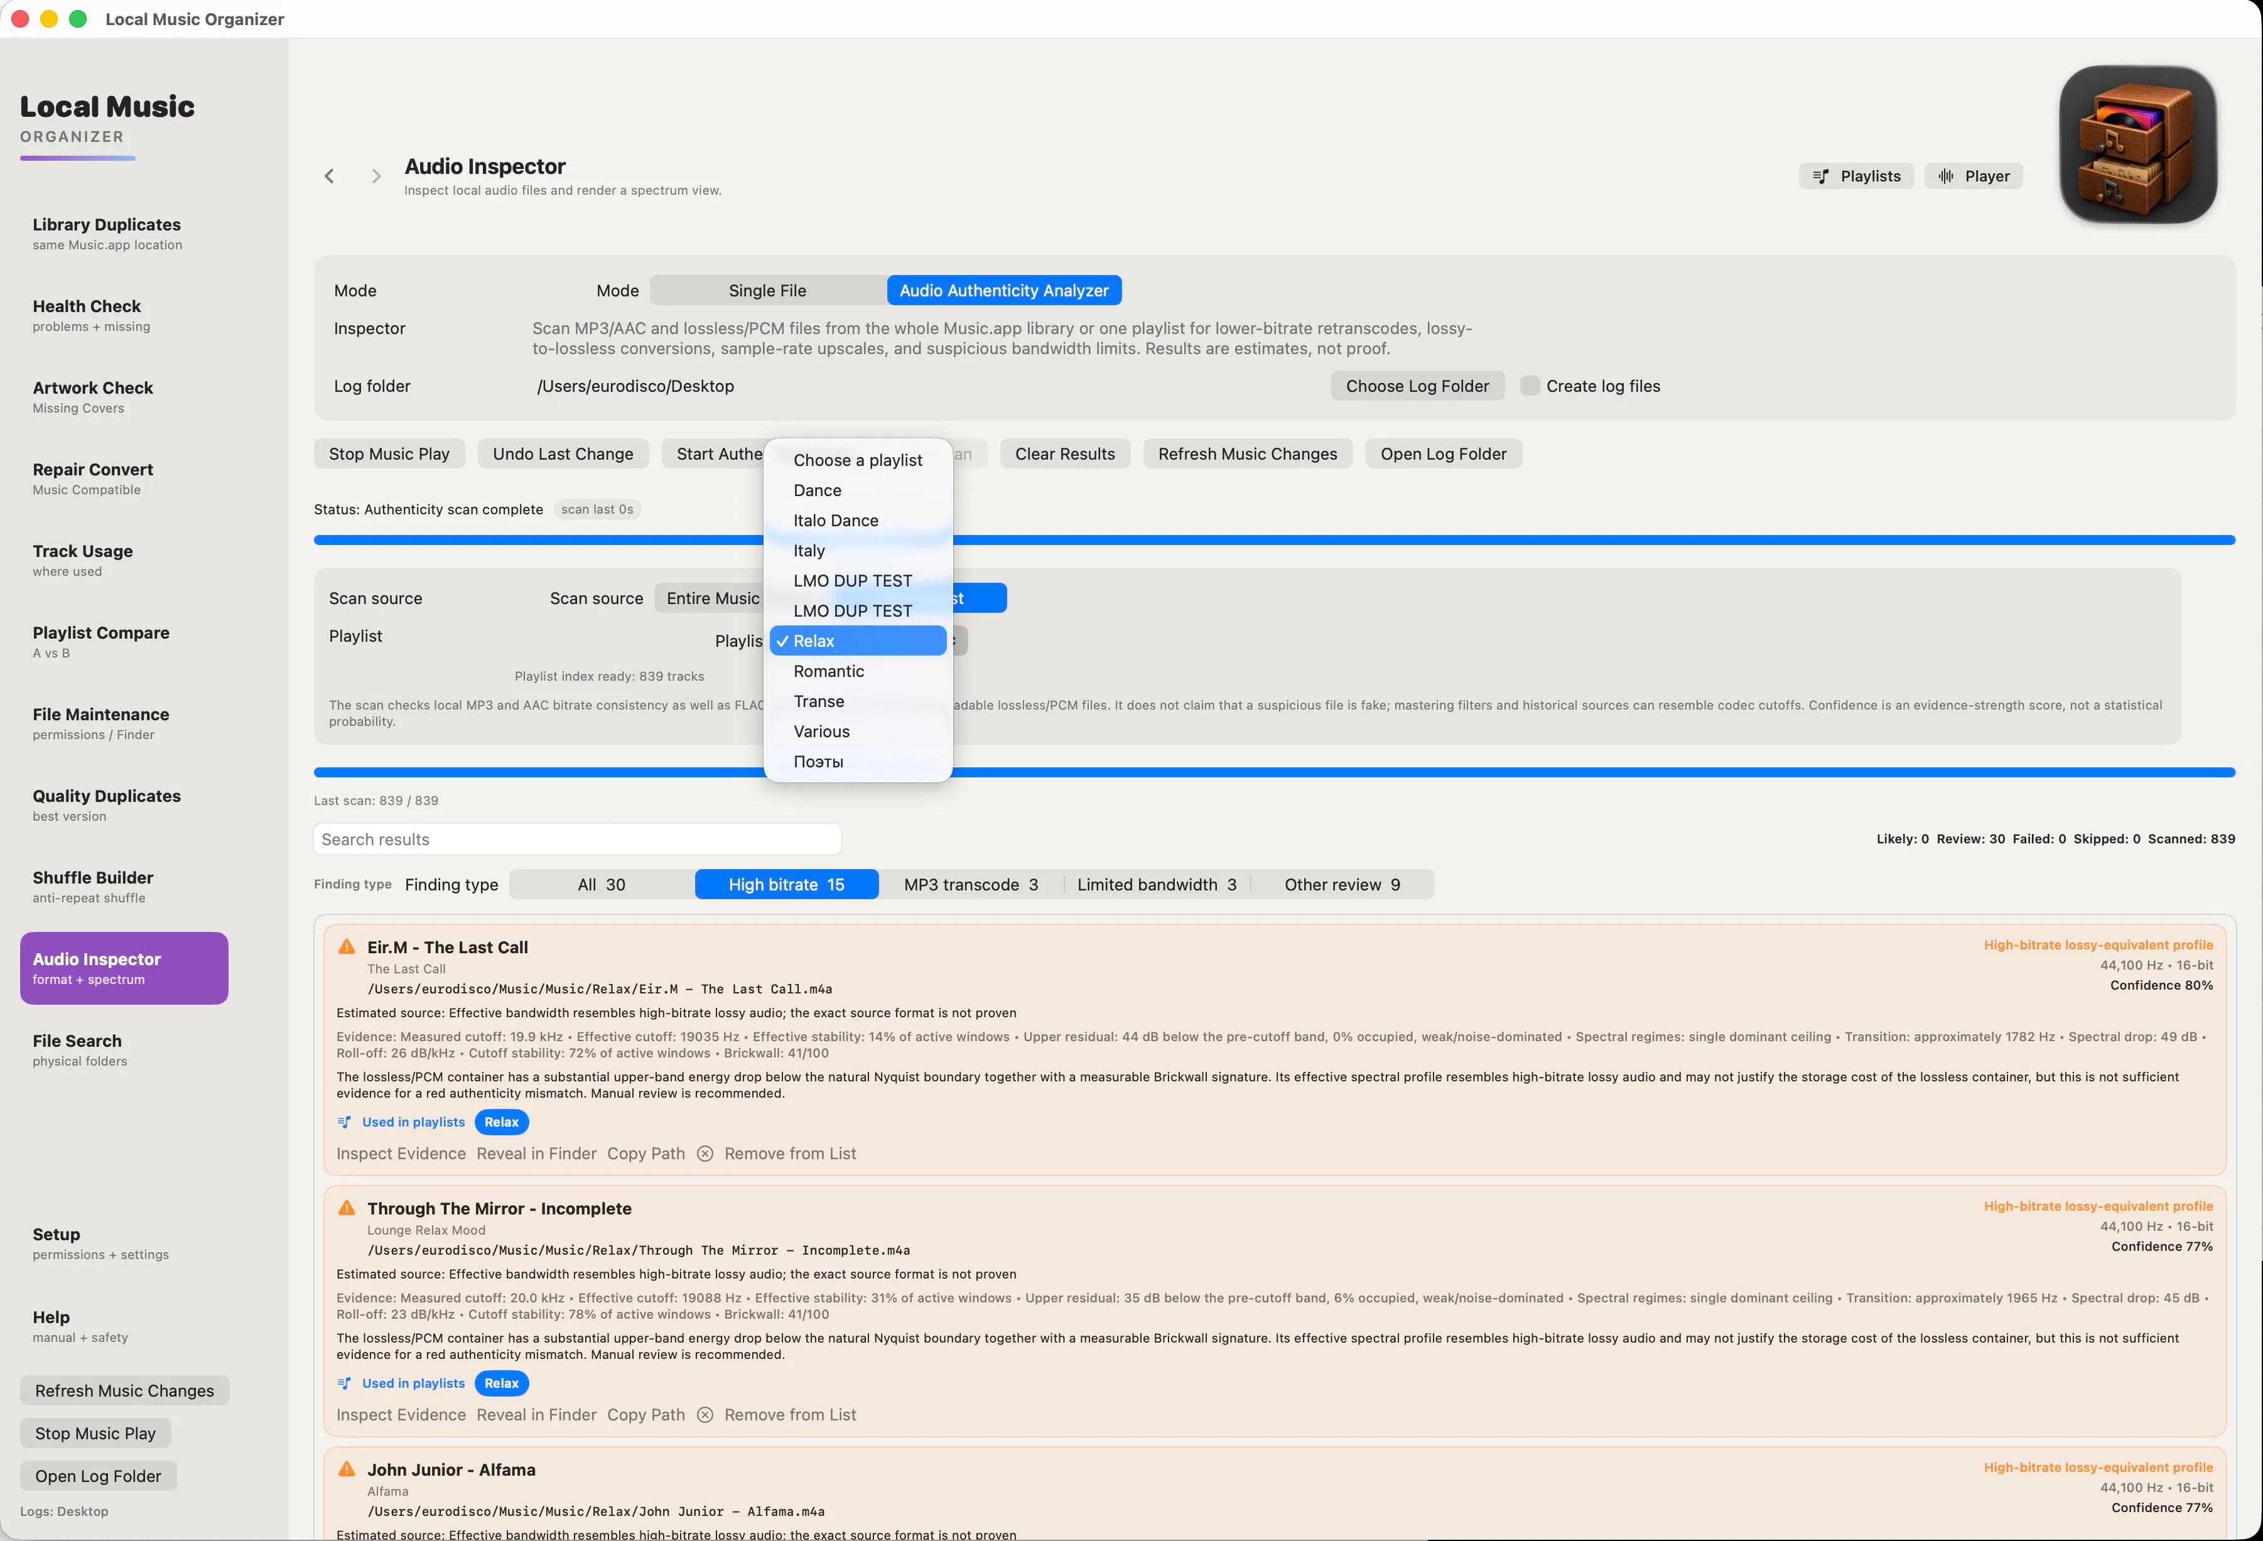
Task: Open Track Usage in the sidebar
Action: (x=124, y=561)
